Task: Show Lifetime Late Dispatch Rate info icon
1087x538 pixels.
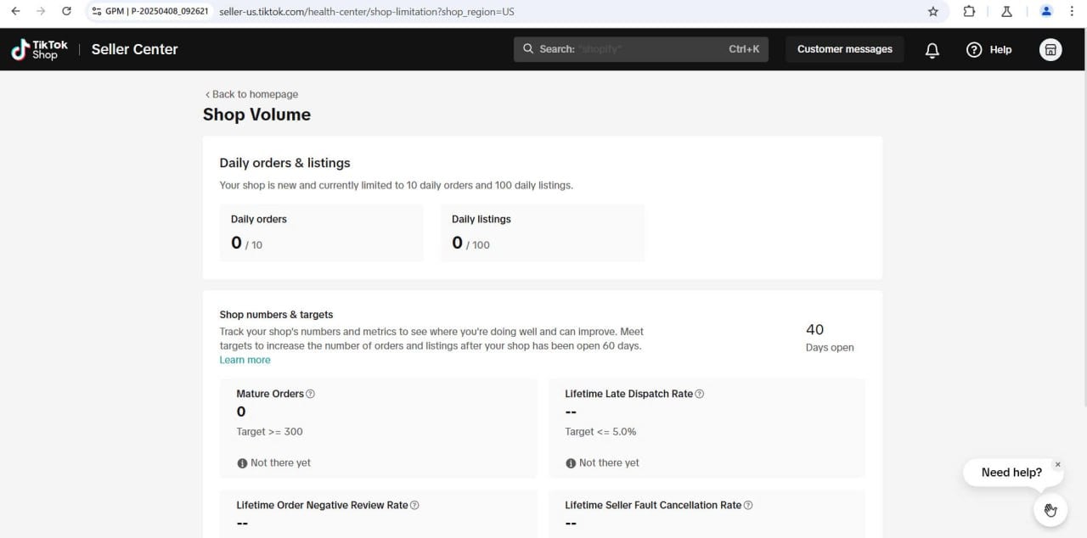Action: pos(700,394)
